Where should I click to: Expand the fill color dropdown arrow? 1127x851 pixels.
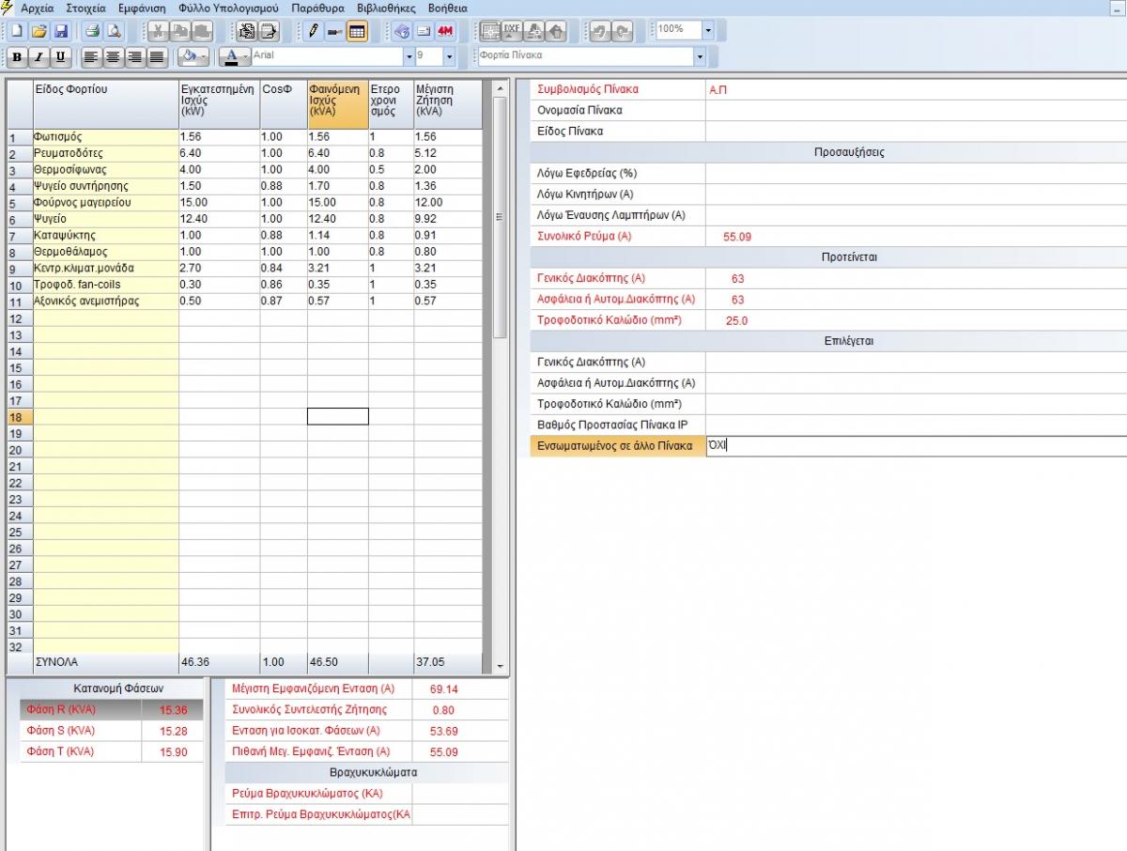pos(204,56)
